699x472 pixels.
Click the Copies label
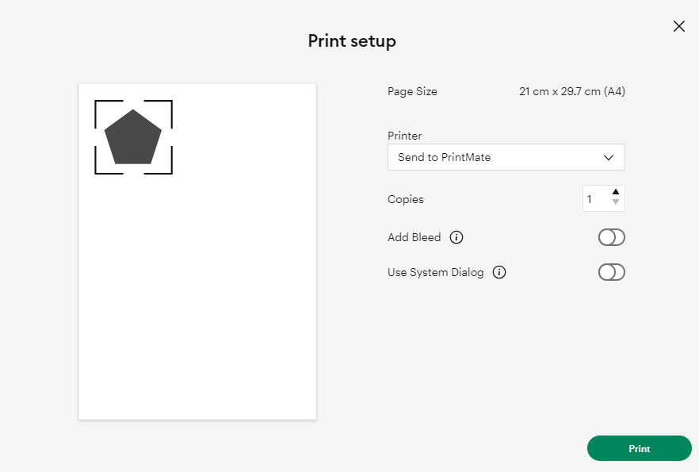[x=405, y=199]
